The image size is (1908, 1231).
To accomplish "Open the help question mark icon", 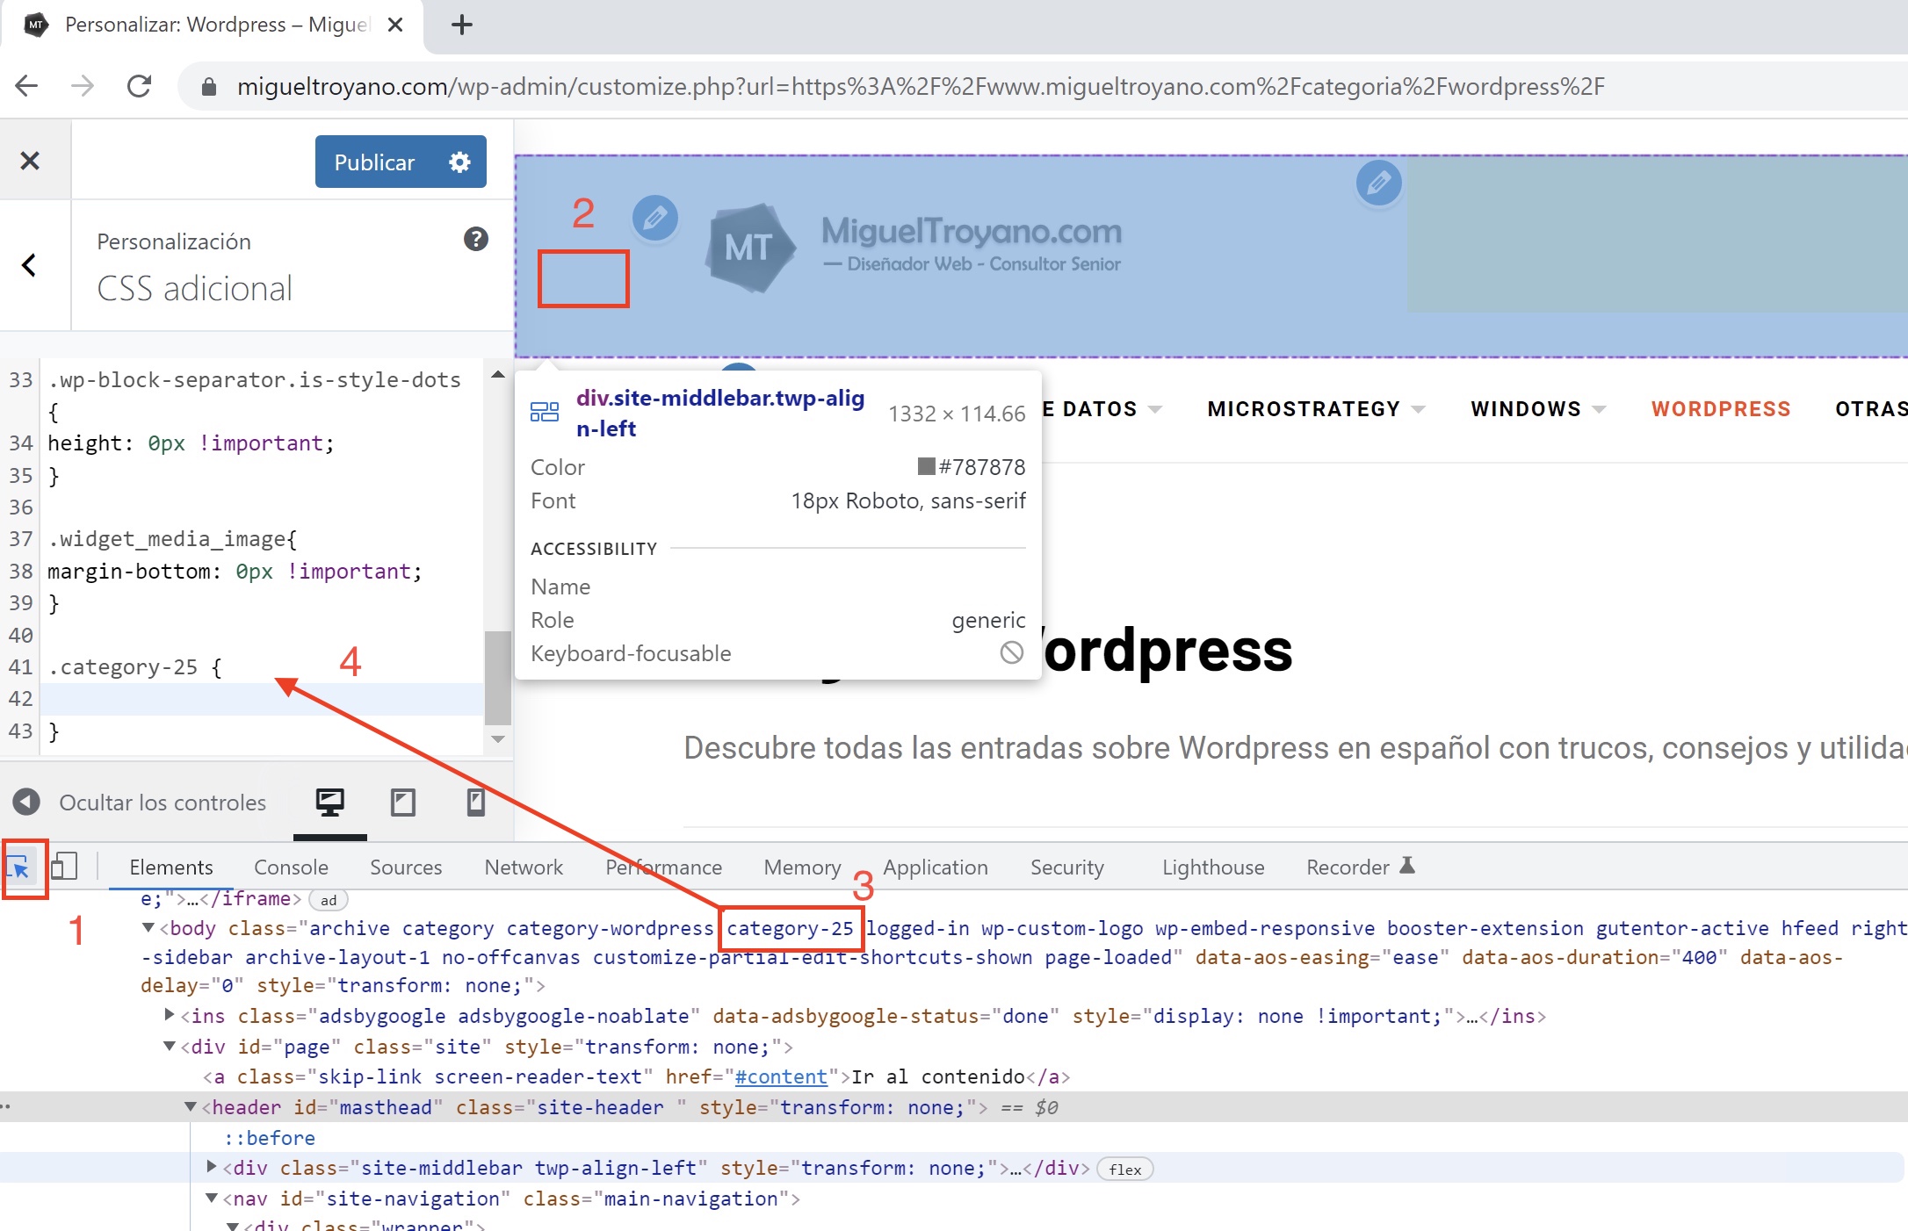I will click(476, 239).
